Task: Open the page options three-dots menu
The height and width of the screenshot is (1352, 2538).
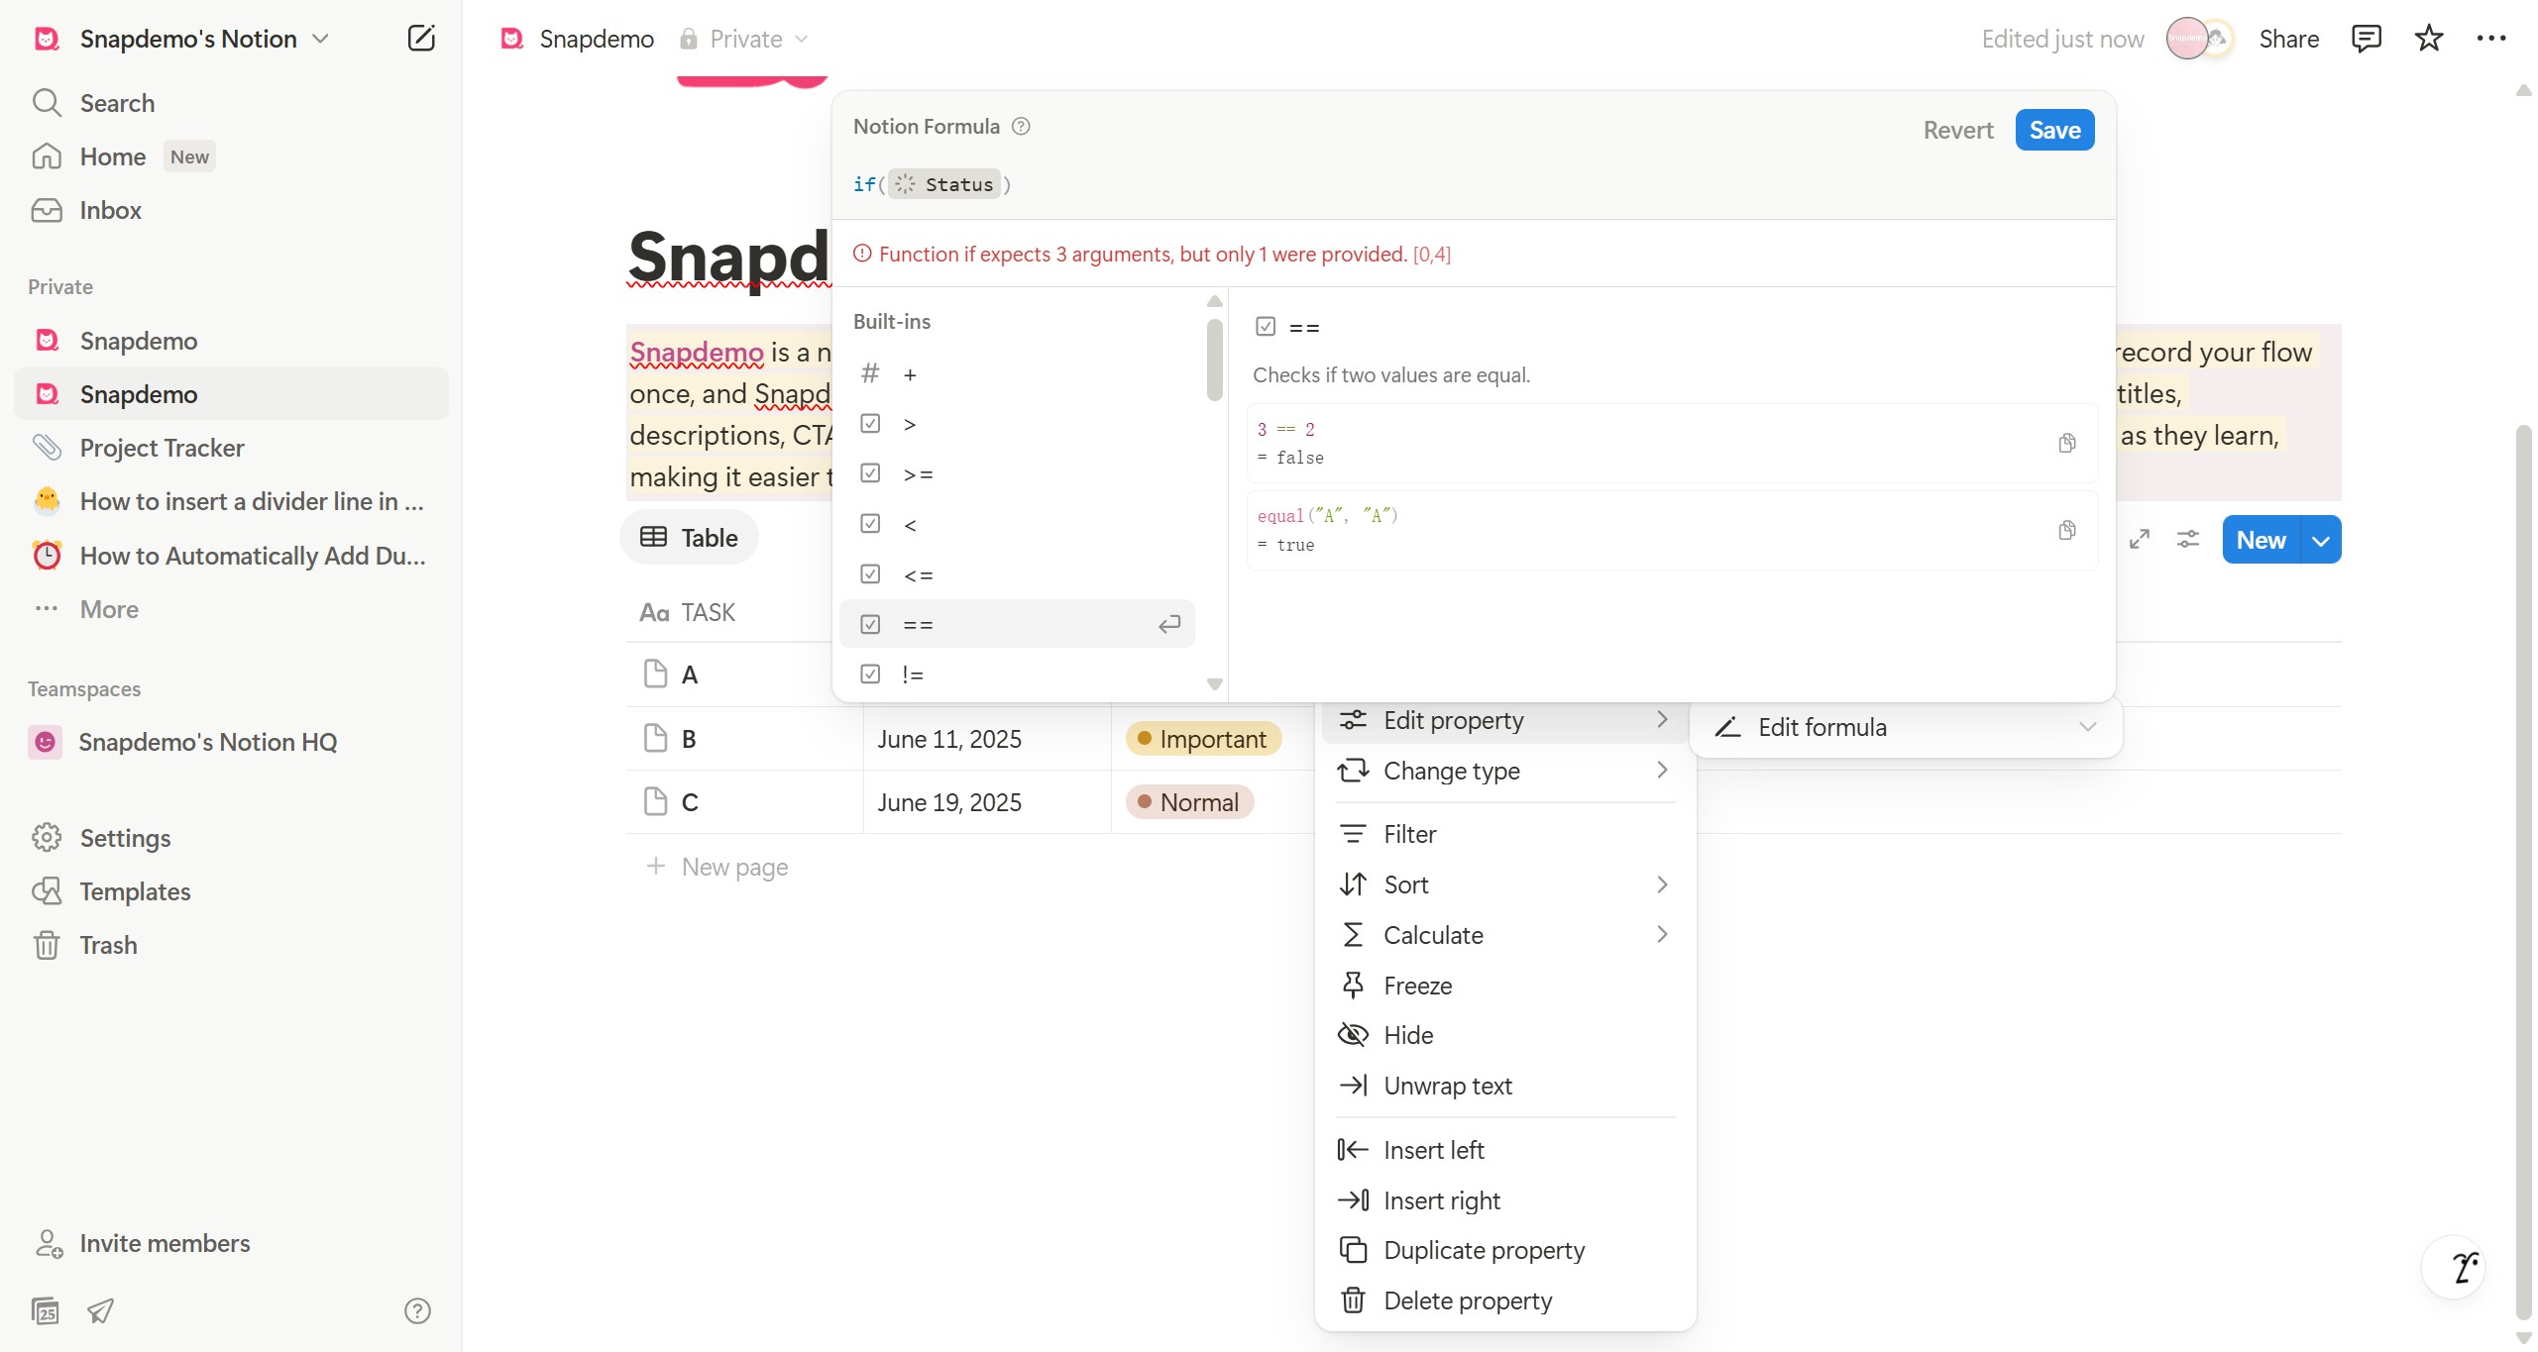Action: (2490, 39)
